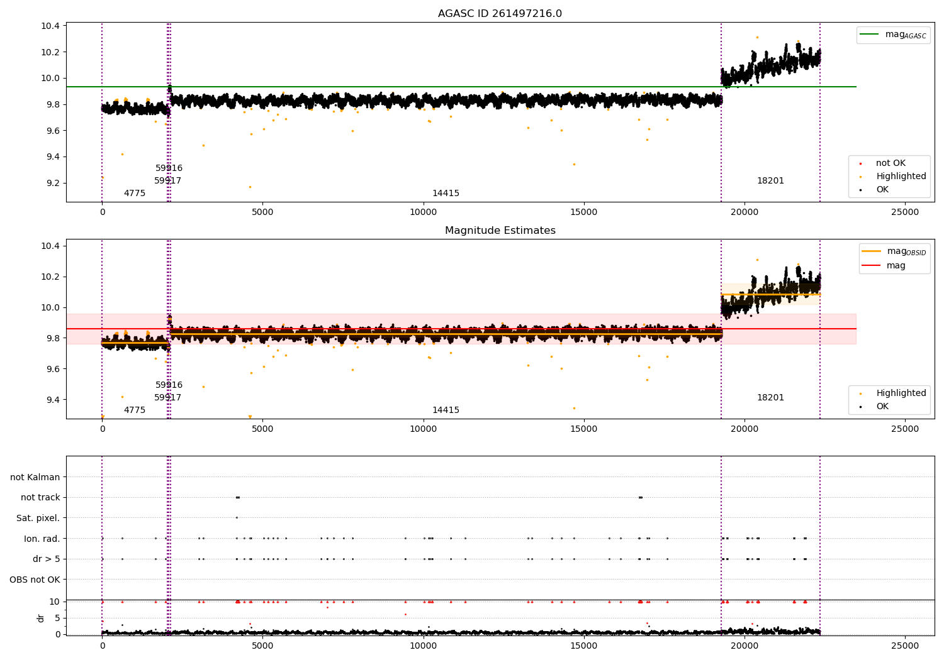Click the 'Ion. rad.' flag row label
Viewport: 944px width, 660px height.
[42, 539]
